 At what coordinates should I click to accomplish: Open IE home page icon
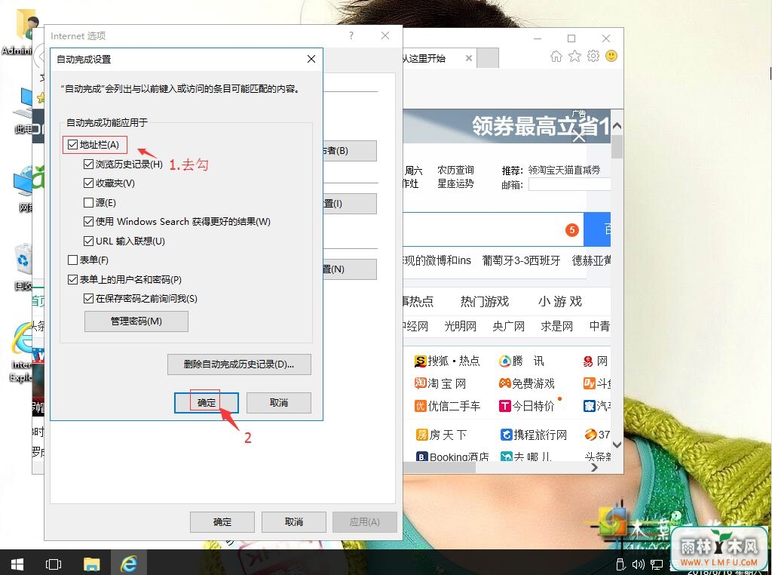pos(556,56)
